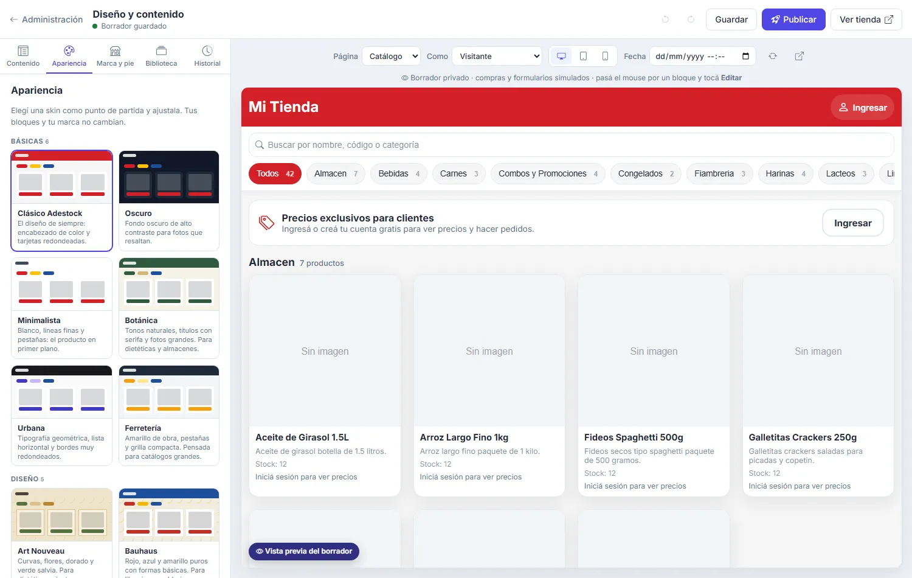This screenshot has width=912, height=578.
Task: Click the Guardar button
Action: [731, 19]
